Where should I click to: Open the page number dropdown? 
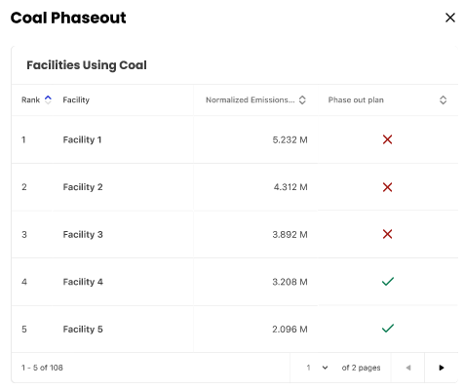pos(317,368)
